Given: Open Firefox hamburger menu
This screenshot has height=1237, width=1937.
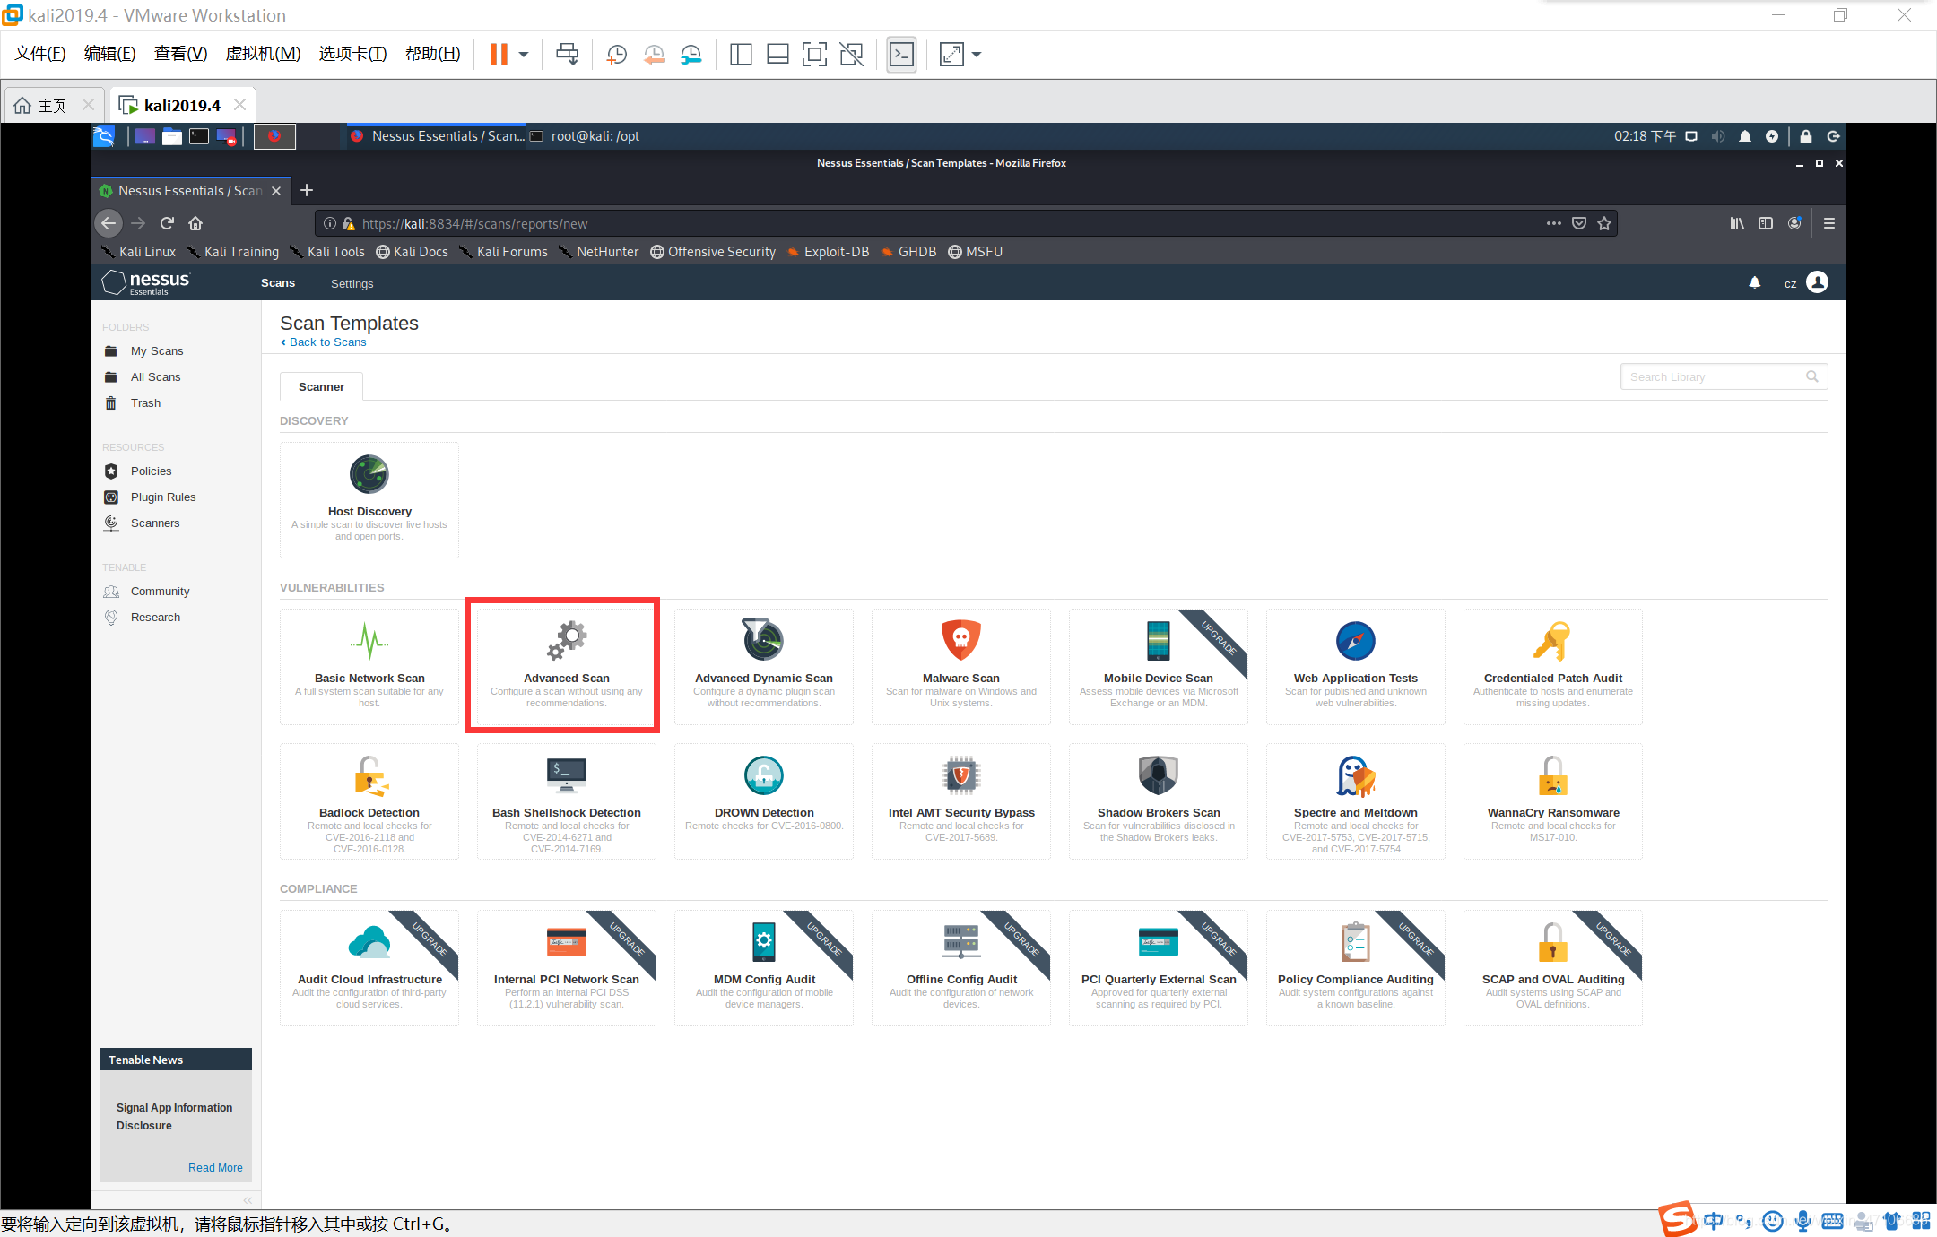Looking at the screenshot, I should (1828, 223).
